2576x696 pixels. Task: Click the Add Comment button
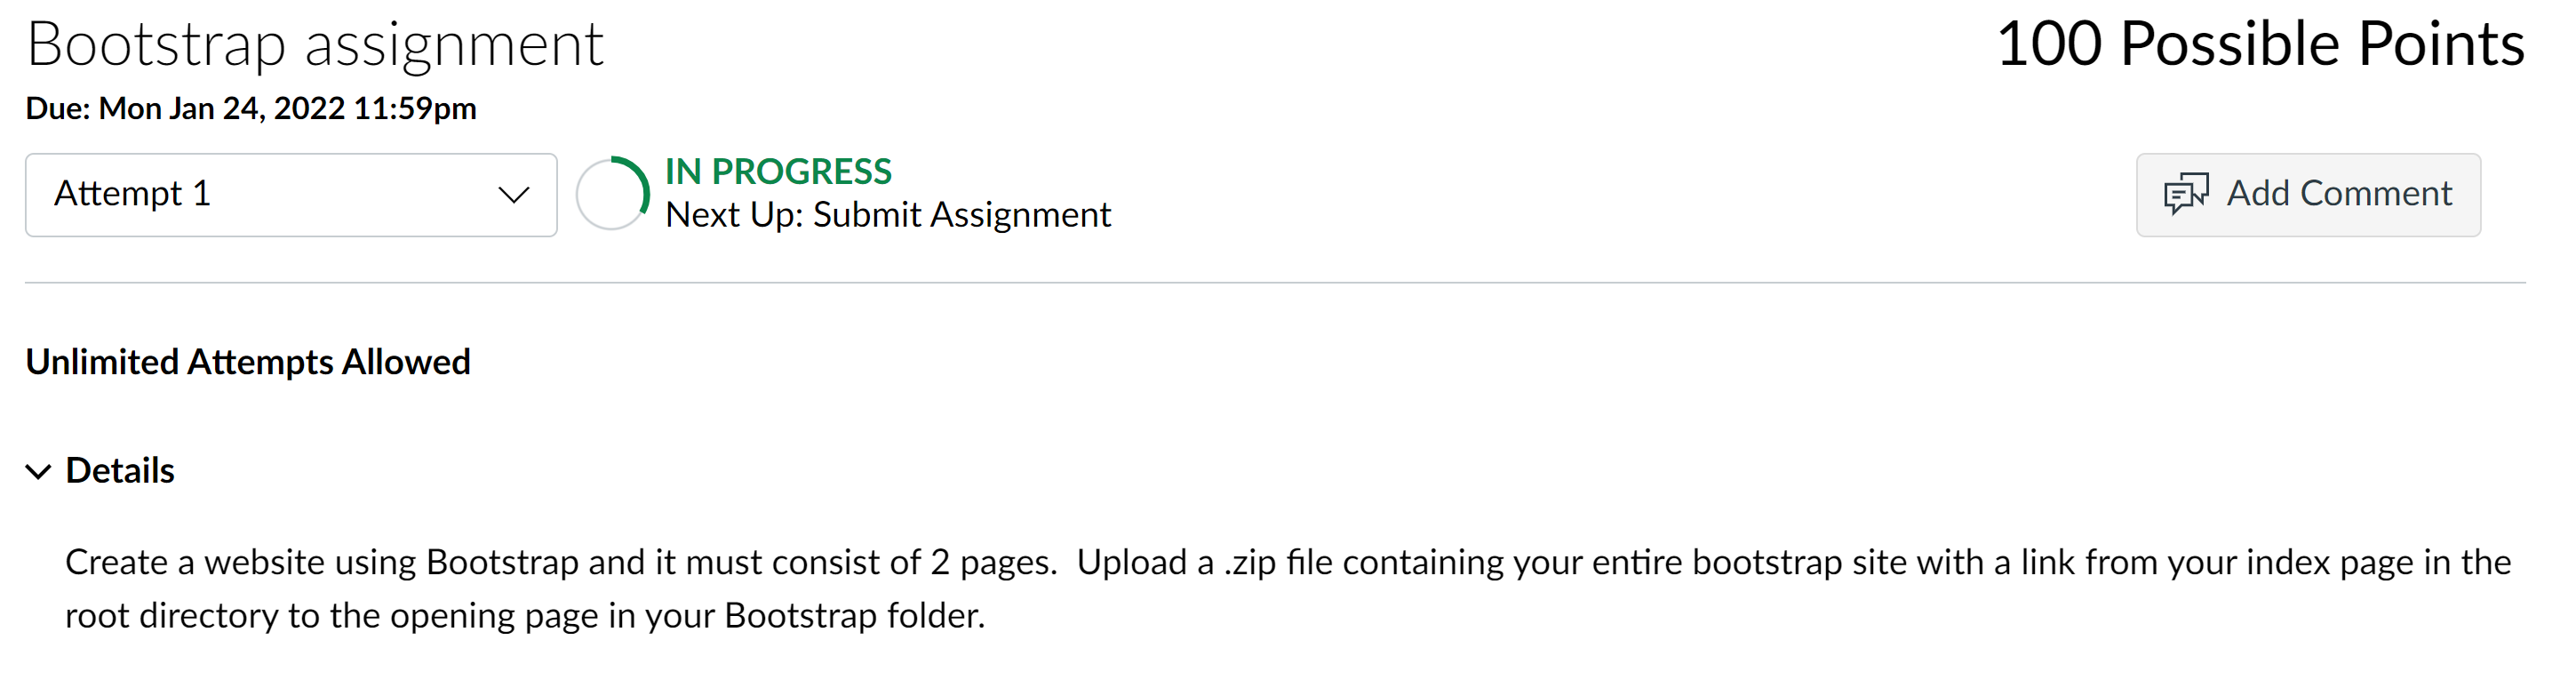2308,193
